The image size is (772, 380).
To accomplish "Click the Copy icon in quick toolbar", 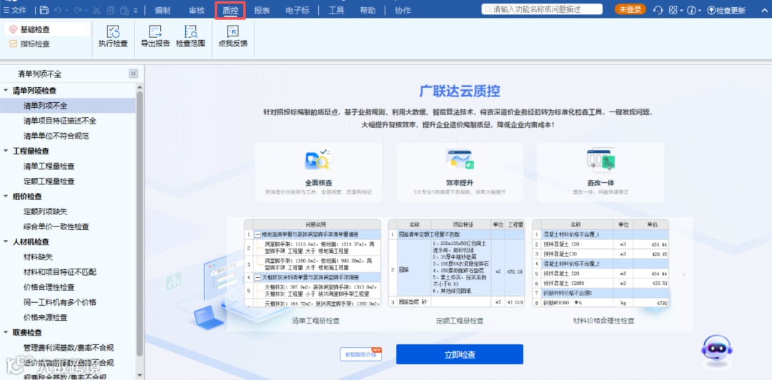I will 110,10.
